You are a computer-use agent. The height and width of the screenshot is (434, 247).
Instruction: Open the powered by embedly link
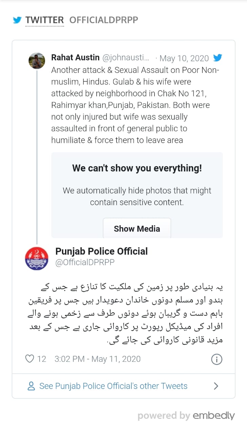(186, 416)
